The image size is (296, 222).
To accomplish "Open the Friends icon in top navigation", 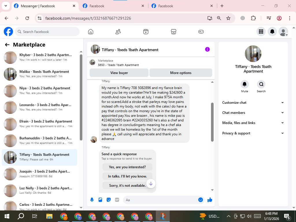I will (x=118, y=32).
